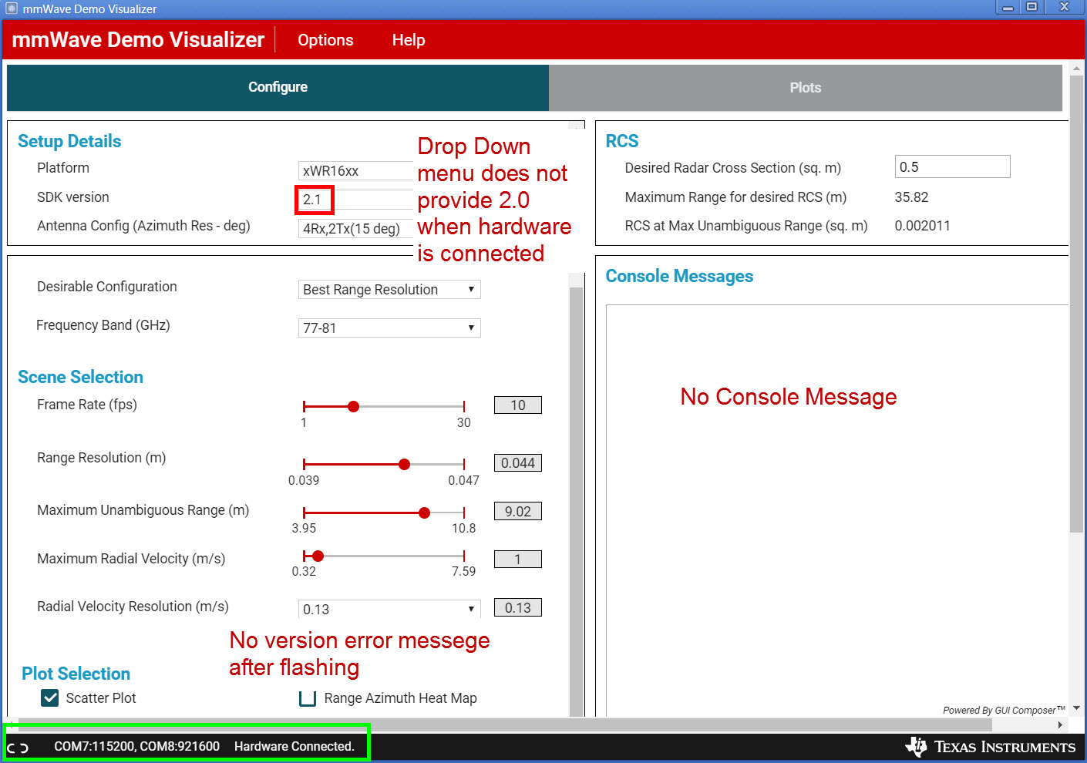This screenshot has height=763, width=1087.
Task: Open the Help menu
Action: pos(409,40)
